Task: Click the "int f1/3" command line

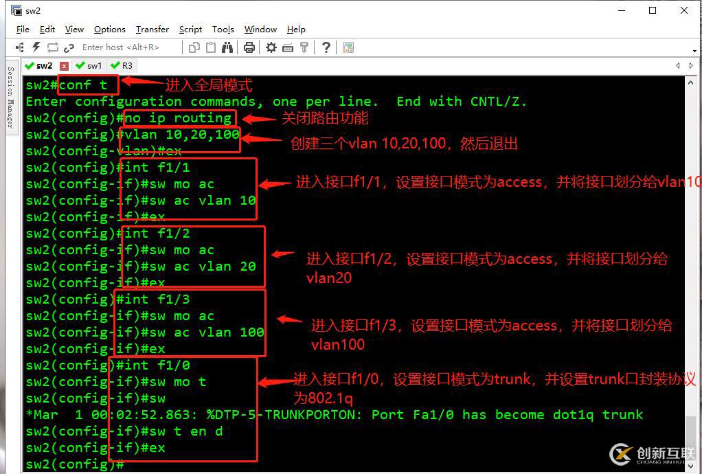Action: coord(107,300)
